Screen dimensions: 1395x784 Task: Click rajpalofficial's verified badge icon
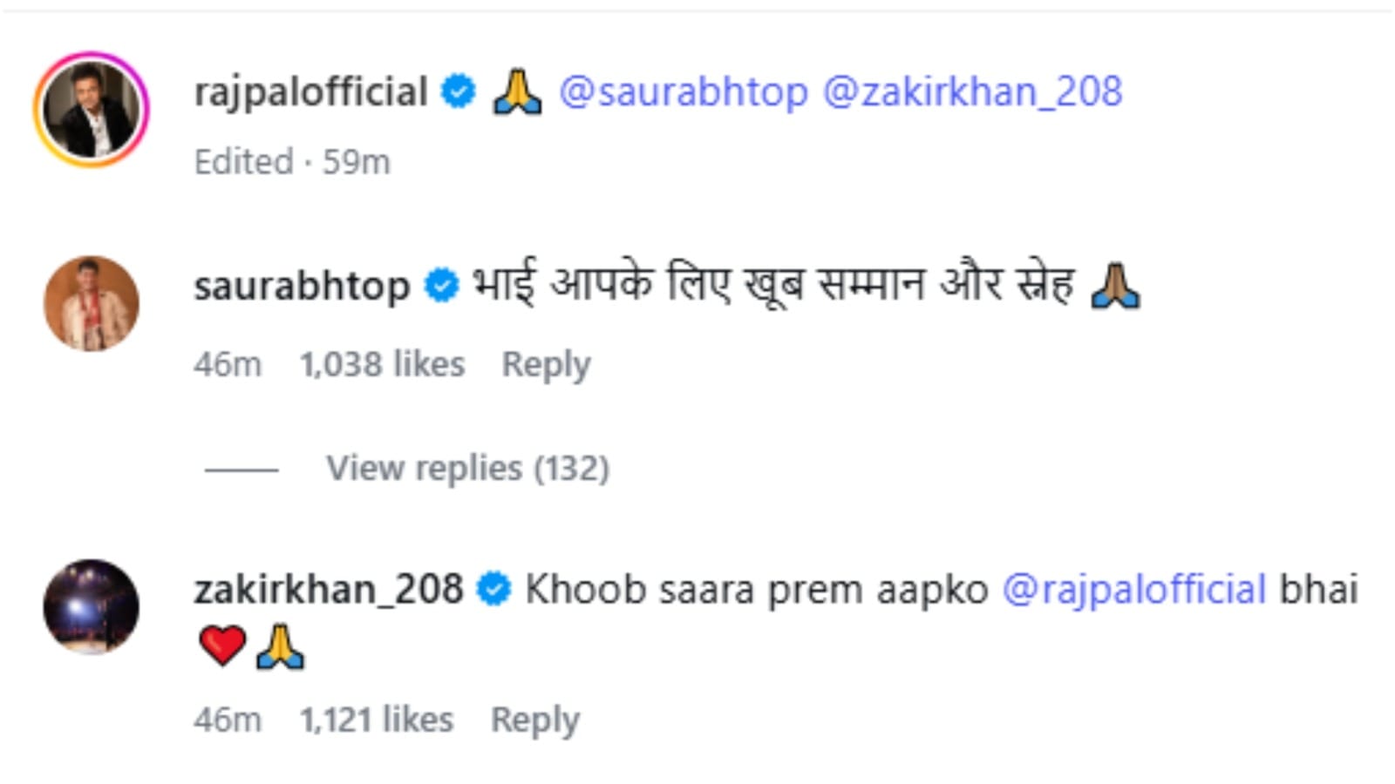(459, 91)
